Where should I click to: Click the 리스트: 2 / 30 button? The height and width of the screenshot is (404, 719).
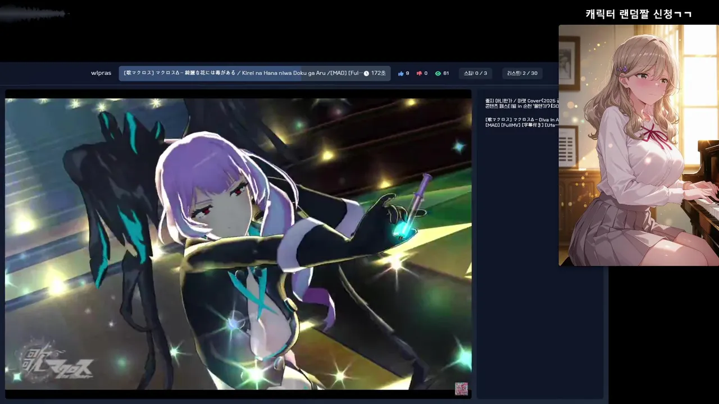click(522, 74)
